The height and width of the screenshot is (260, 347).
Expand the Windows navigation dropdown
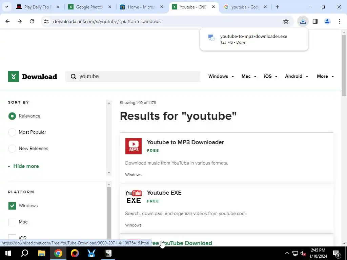pyautogui.click(x=221, y=76)
